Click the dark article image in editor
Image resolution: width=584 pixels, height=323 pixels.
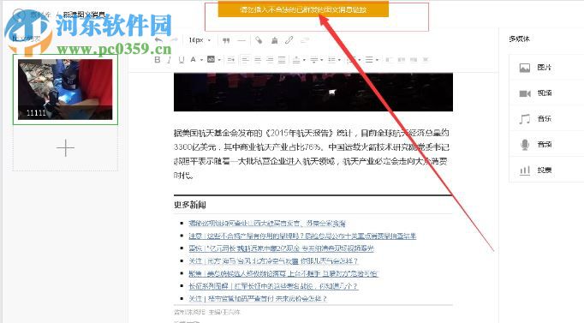pyautogui.click(x=313, y=92)
